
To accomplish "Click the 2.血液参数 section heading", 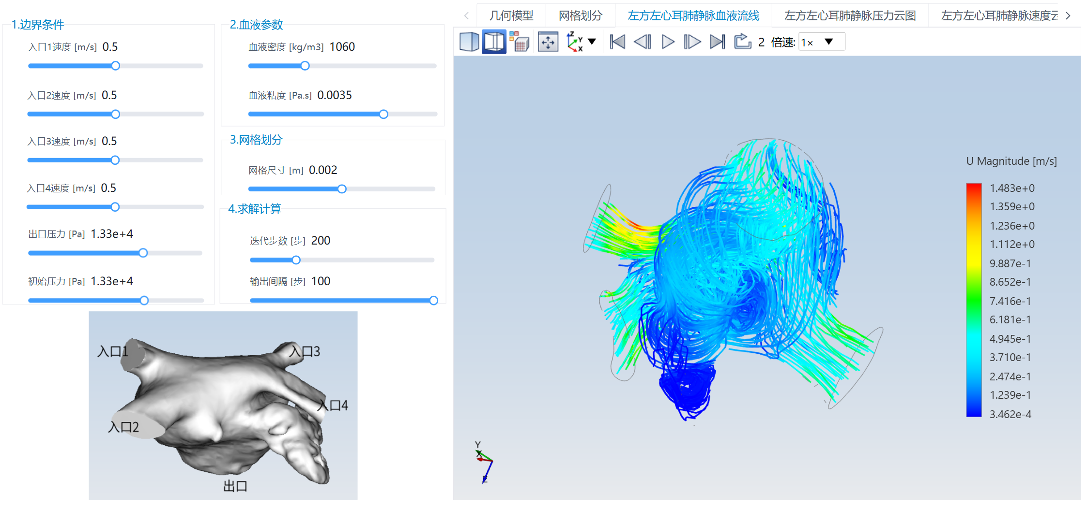I will pos(256,25).
